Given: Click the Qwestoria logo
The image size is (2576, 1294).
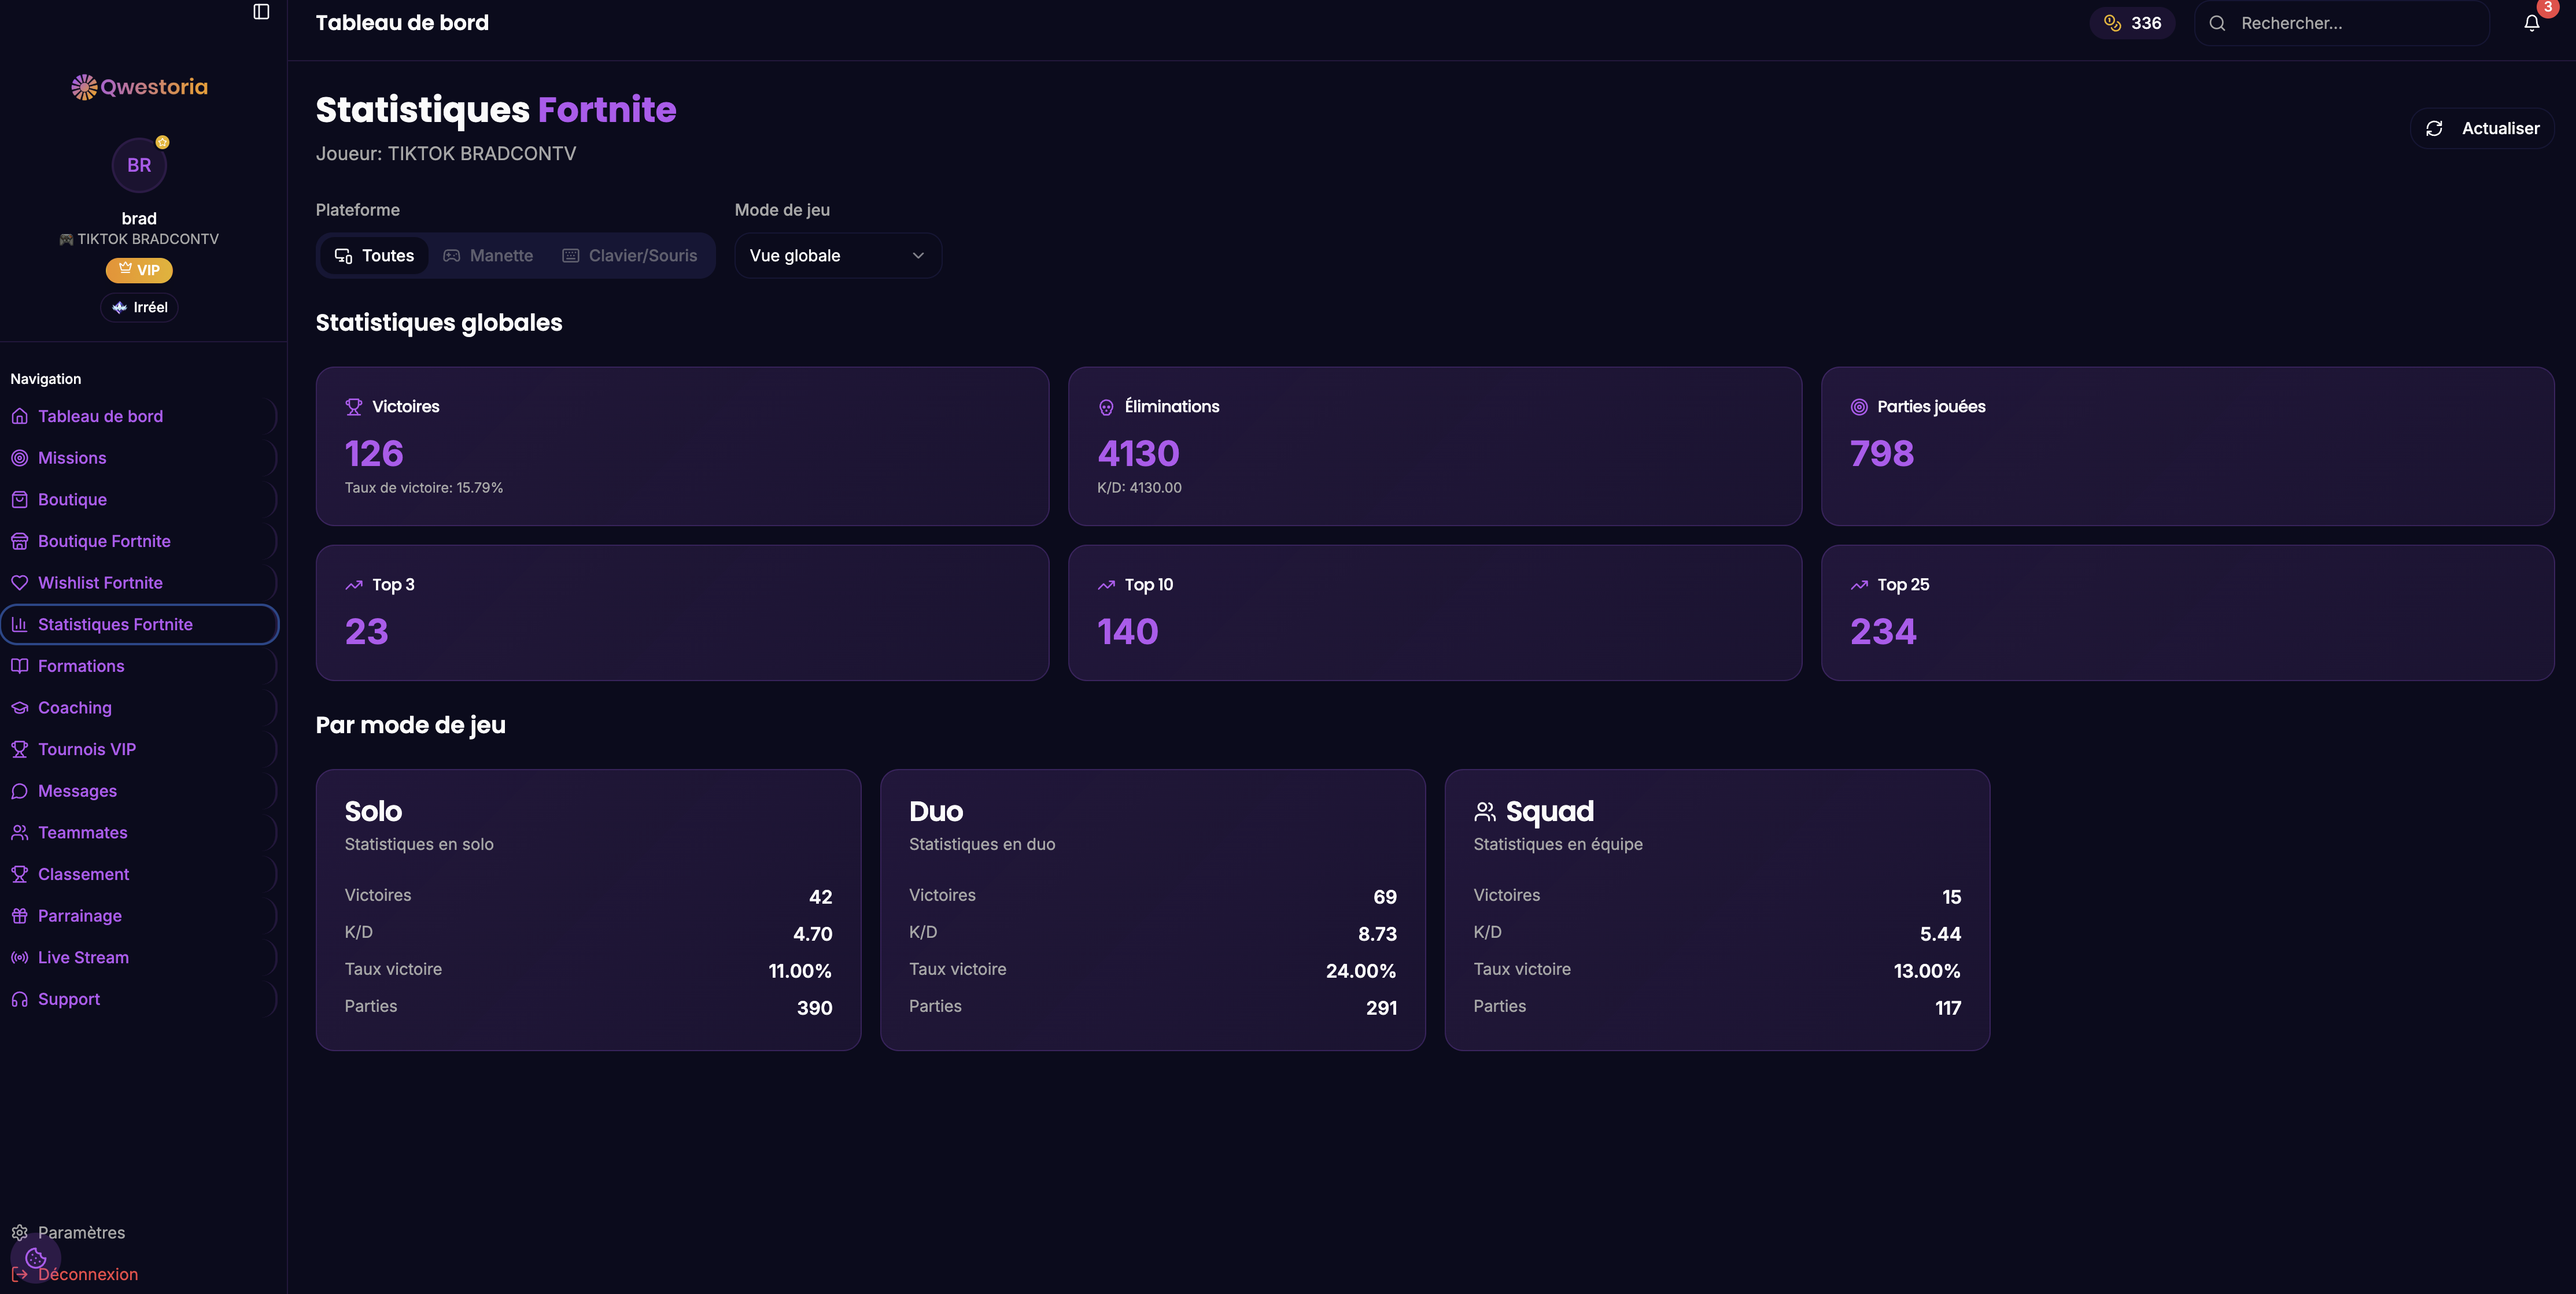Looking at the screenshot, I should click(139, 87).
